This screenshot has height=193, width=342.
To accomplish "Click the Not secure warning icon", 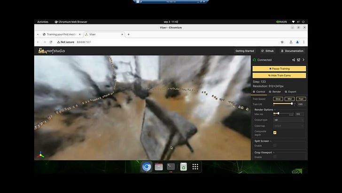I will click(x=58, y=42).
